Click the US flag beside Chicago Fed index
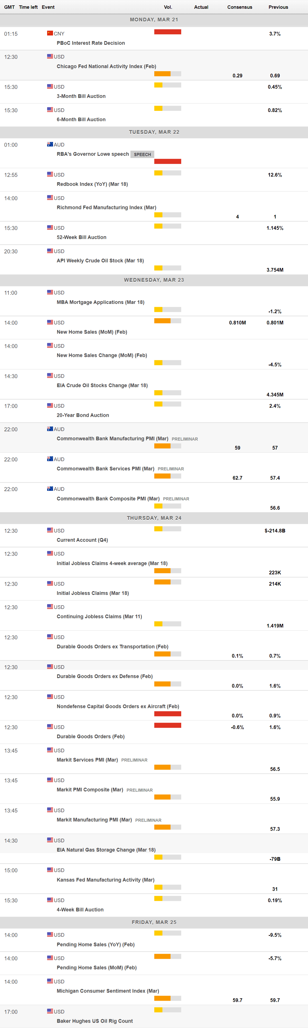Image resolution: width=308 pixels, height=1028 pixels. click(50, 57)
